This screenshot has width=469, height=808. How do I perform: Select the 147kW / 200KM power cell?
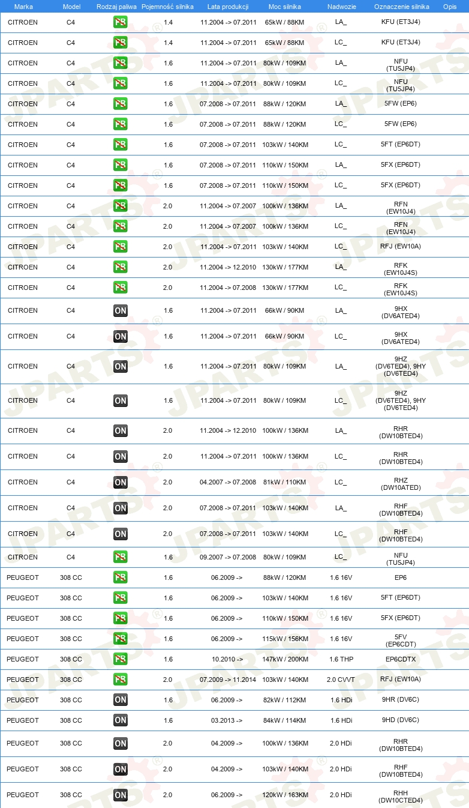tap(285, 659)
